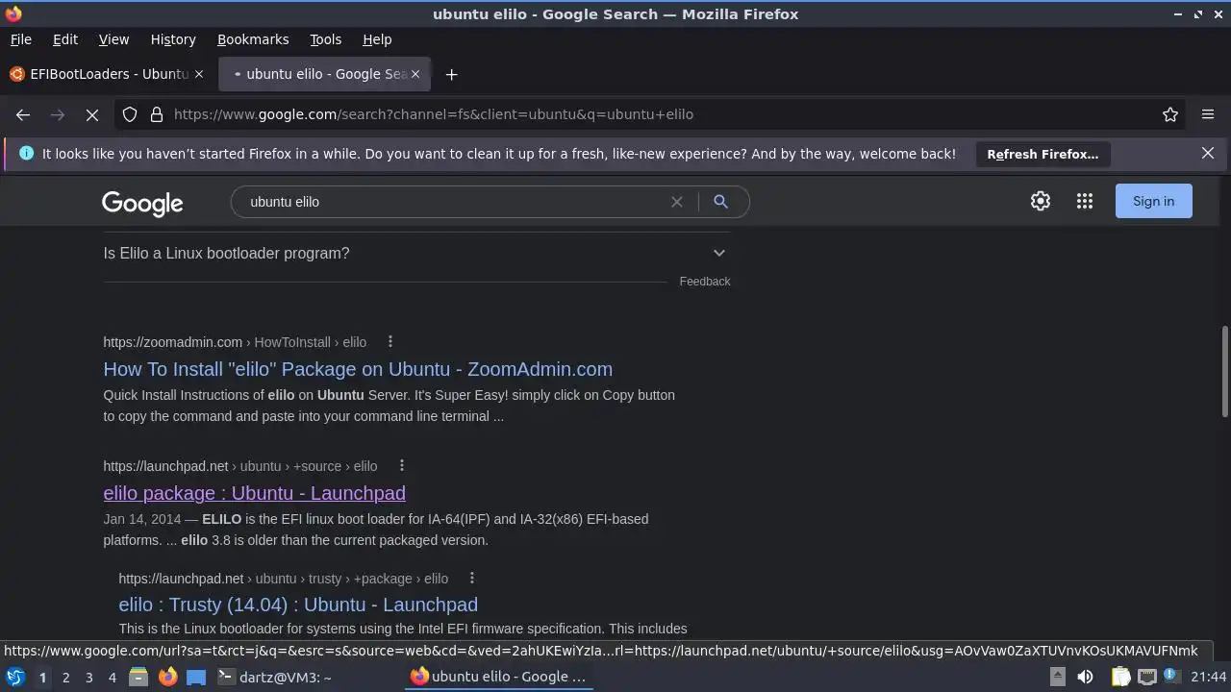
Task: Open the Help menu
Action: point(377,39)
